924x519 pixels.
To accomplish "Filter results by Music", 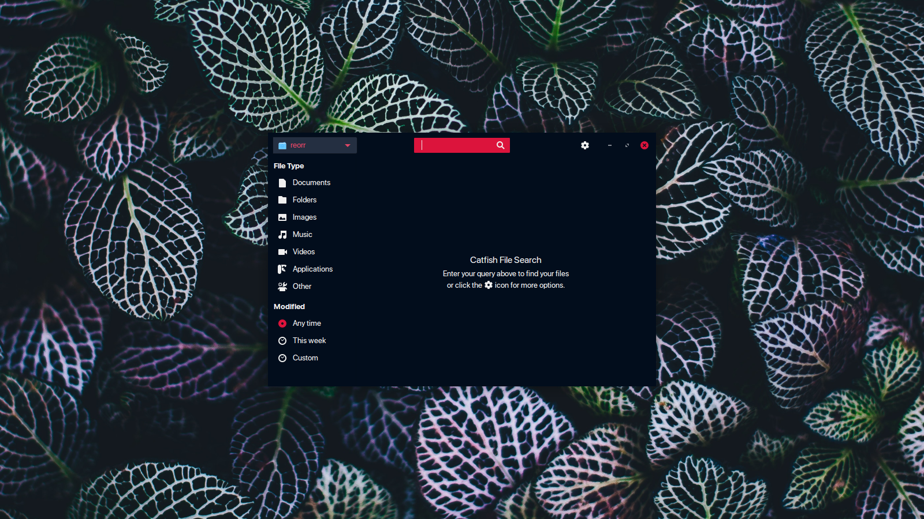I will tap(302, 235).
